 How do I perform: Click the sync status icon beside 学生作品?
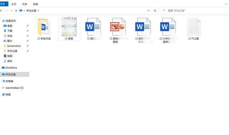(x=39, y=39)
